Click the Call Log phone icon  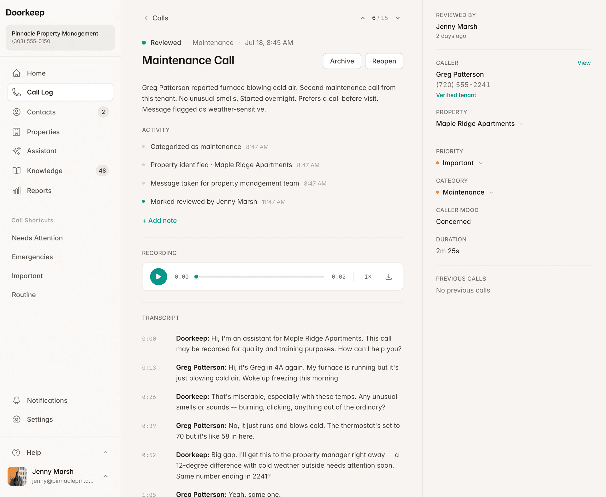16,92
